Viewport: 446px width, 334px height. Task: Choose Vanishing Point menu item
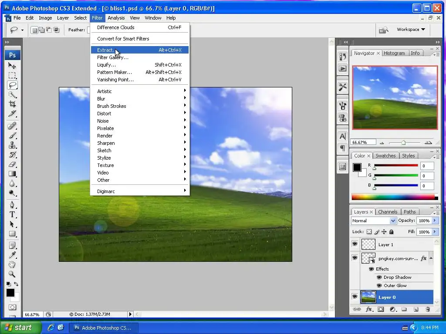(140, 80)
